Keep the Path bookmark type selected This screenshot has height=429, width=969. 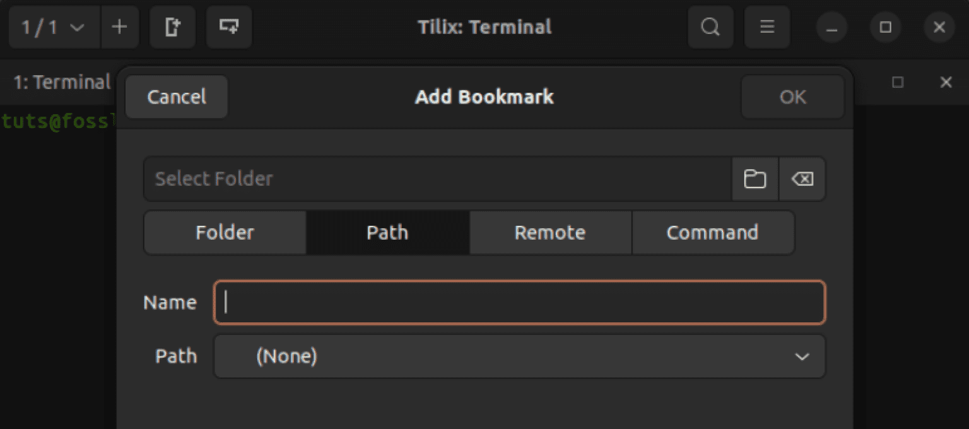[387, 232]
